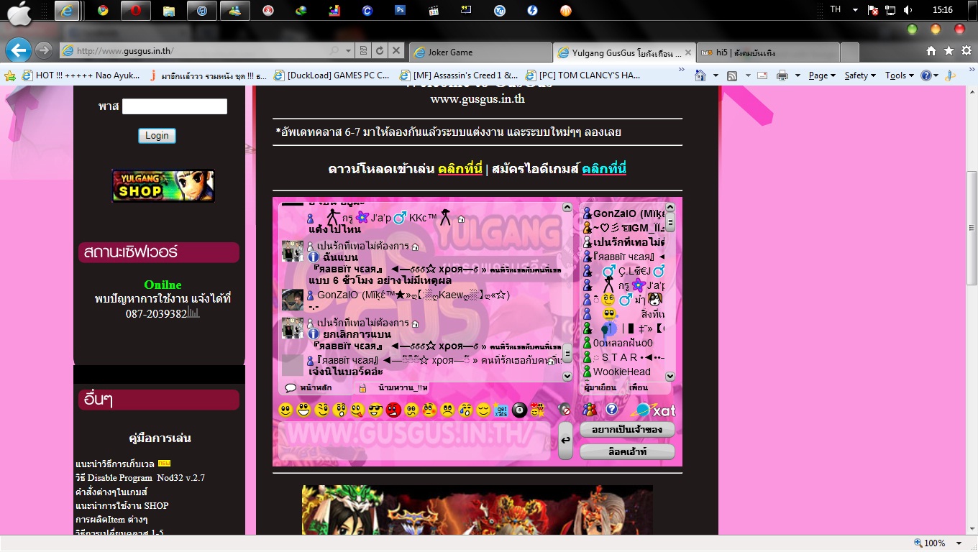Viewport: 978px width, 552px height.
Task: Open iTunes from the taskbar
Action: pos(202,11)
